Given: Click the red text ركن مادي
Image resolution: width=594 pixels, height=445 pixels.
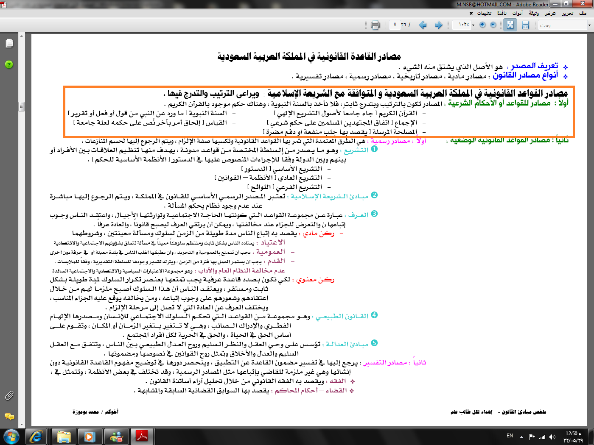Looking at the screenshot, I should click(x=319, y=234).
